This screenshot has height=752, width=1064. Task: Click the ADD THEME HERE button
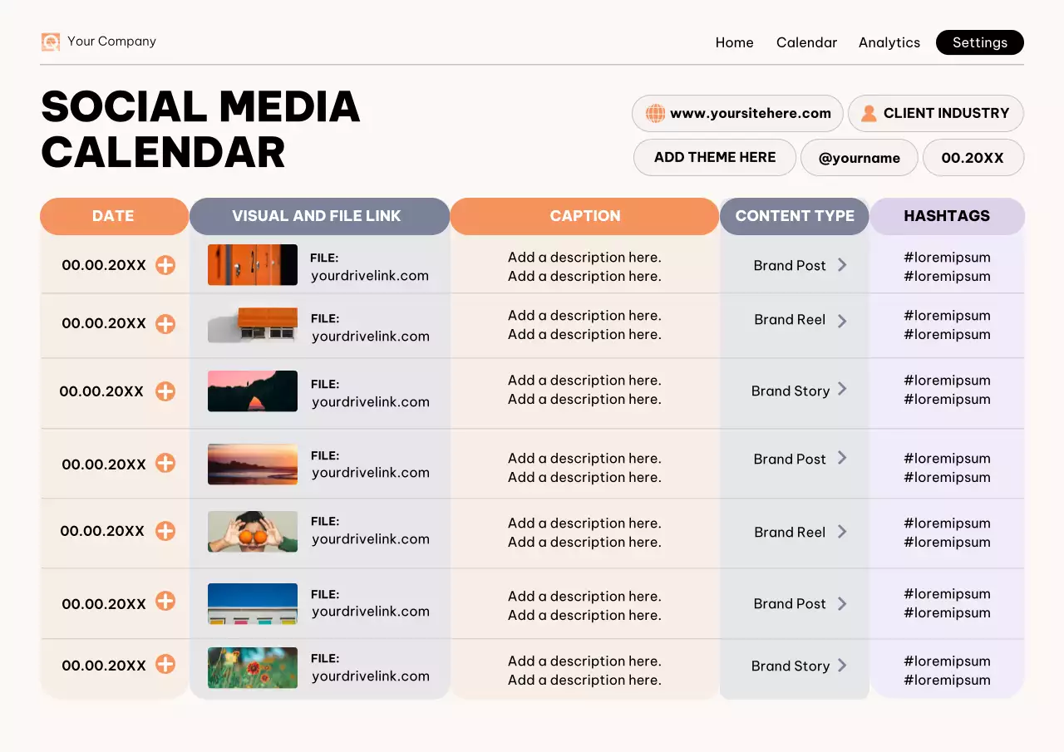coord(714,157)
